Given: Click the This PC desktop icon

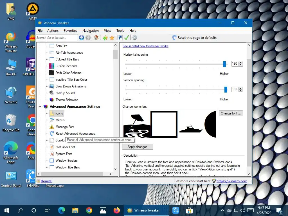Looking at the screenshot, I should (11, 67).
